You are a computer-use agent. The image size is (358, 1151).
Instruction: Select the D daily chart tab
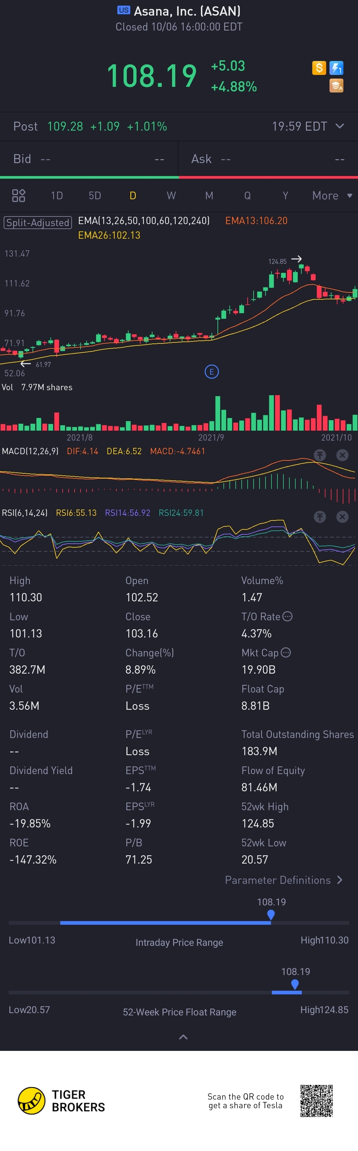tap(133, 196)
